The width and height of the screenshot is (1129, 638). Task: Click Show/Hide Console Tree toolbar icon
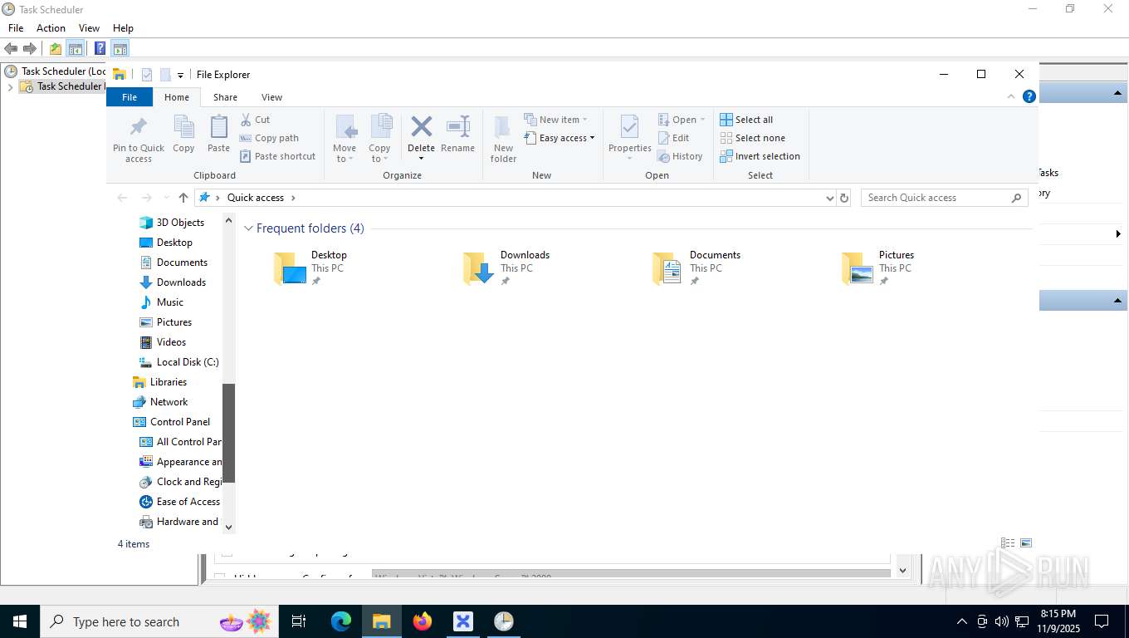tap(76, 48)
